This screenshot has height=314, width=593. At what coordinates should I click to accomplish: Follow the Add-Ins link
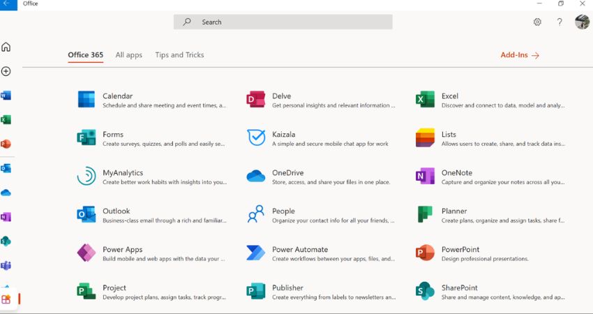tap(520, 55)
